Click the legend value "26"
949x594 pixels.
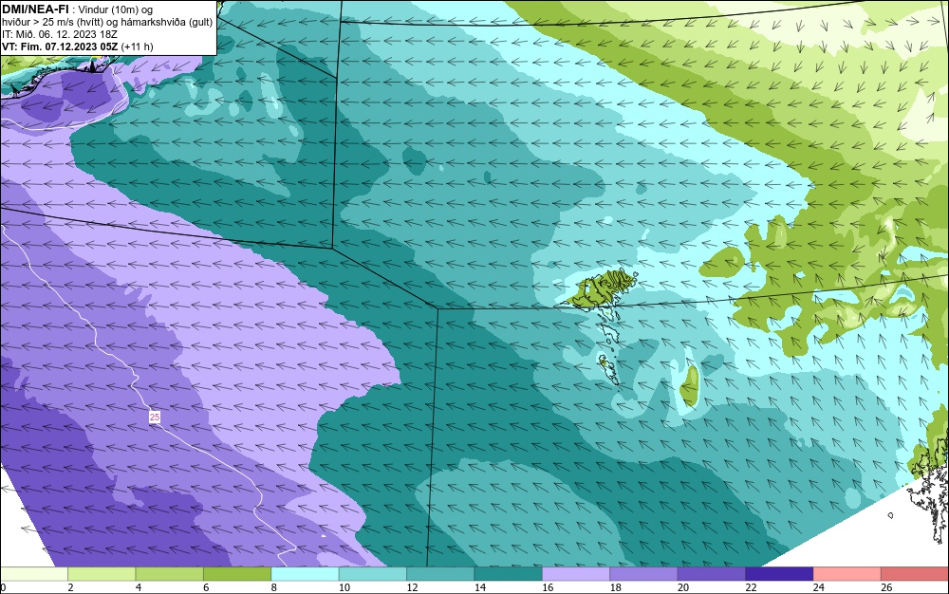tap(886, 587)
